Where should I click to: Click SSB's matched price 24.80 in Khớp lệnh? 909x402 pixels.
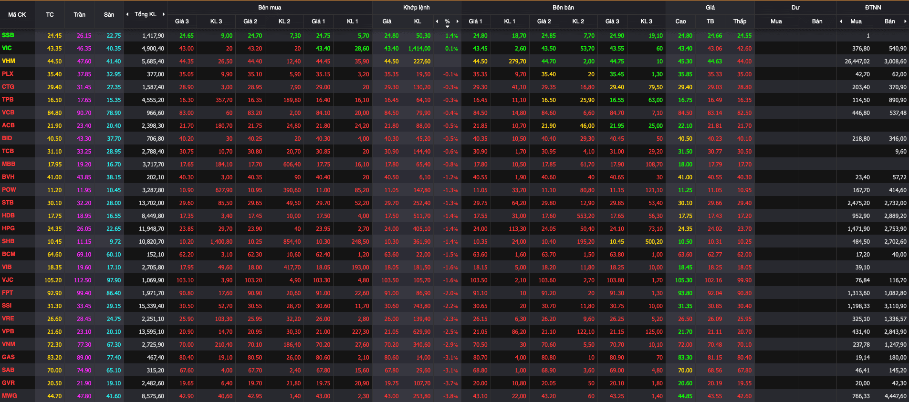[x=391, y=36]
